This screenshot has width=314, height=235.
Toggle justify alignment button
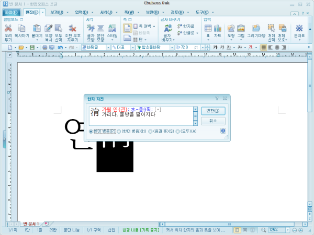click(x=264, y=48)
